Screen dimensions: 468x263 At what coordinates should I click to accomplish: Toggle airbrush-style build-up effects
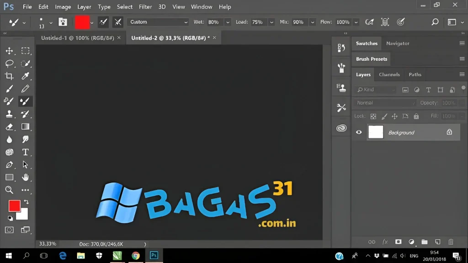coord(369,22)
